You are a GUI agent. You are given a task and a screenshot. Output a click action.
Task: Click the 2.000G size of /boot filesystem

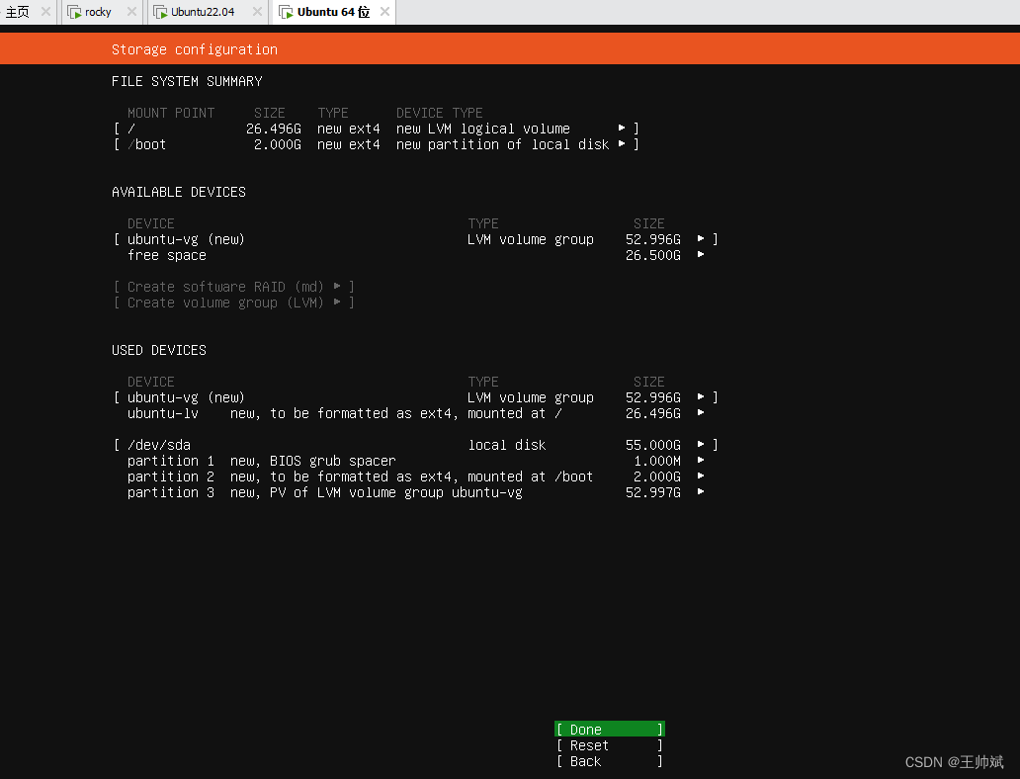coord(277,144)
